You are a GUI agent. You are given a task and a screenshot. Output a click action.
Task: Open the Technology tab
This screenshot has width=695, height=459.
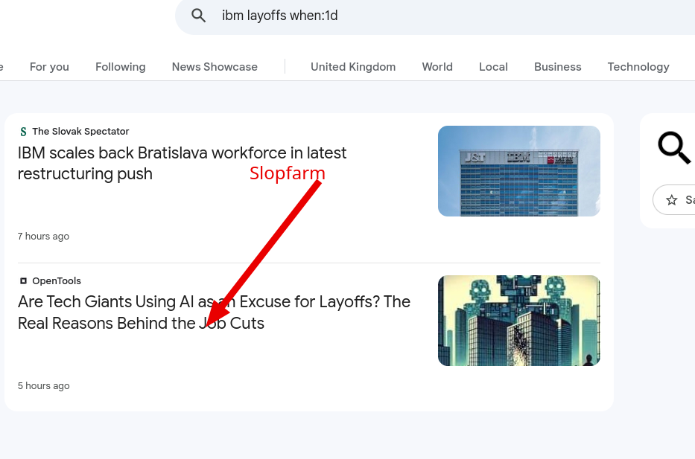638,67
